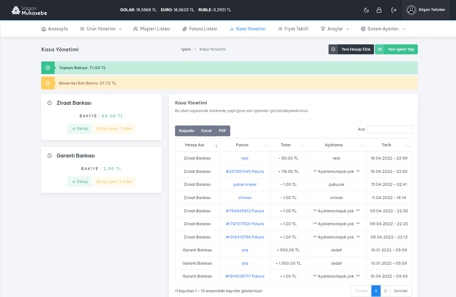The image size is (456, 297).
Task: Click into the Ara search field
Action: (390, 129)
